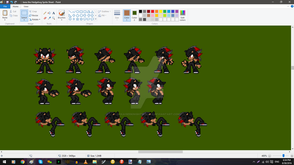Choose the Curve shape

point(74,12)
